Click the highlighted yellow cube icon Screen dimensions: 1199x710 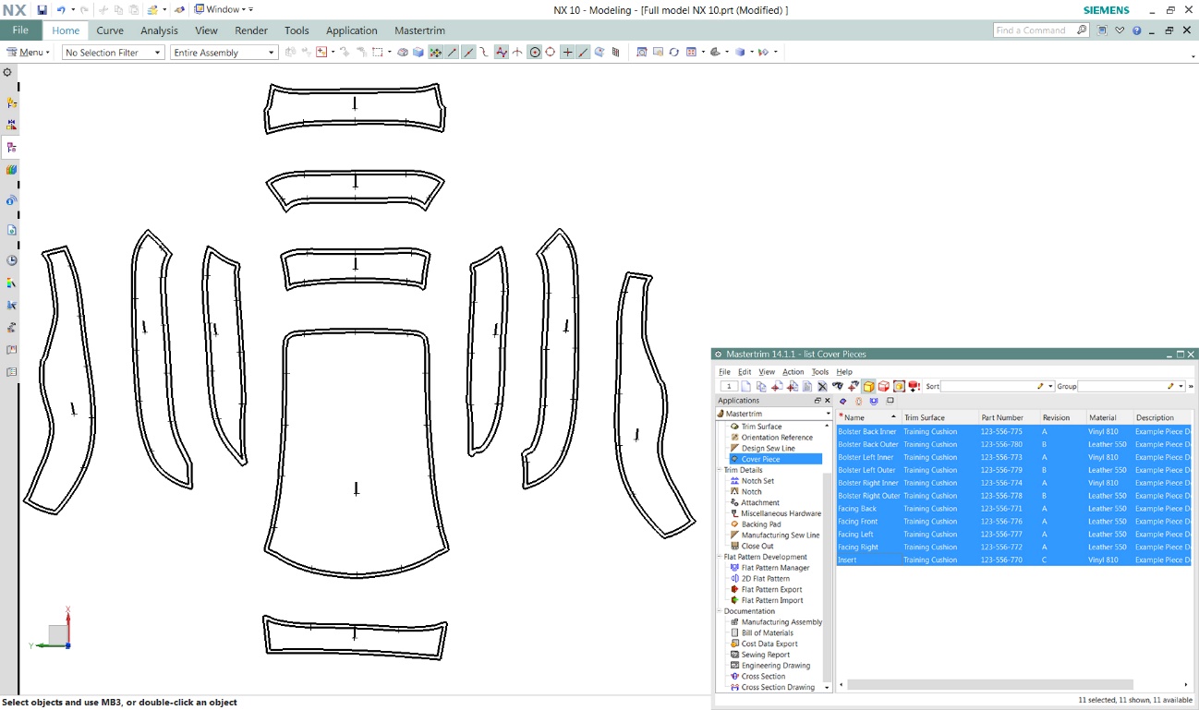click(868, 387)
